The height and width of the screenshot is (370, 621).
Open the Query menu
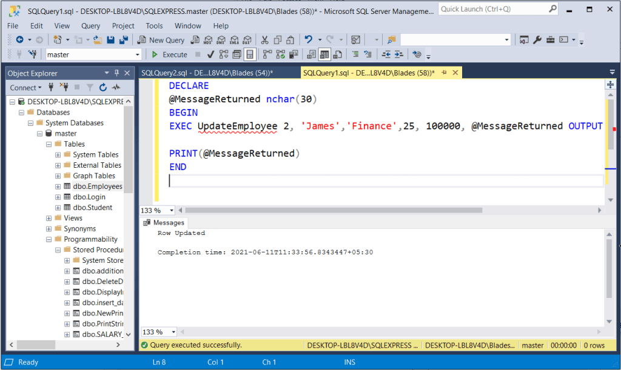tap(90, 25)
